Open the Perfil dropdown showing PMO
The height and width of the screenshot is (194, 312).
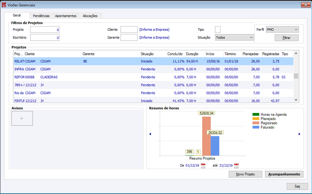point(282,29)
